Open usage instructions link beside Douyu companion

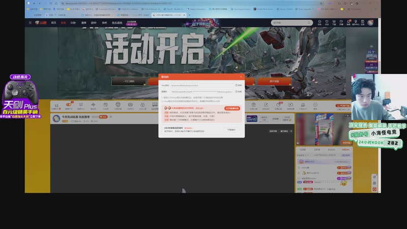[199, 108]
